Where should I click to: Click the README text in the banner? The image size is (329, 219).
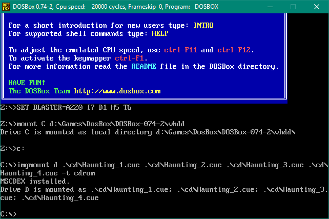tap(145, 66)
